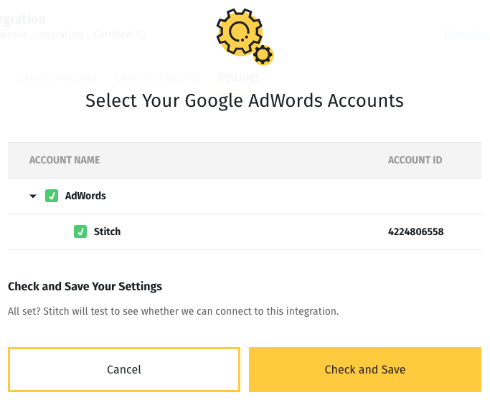The width and height of the screenshot is (490, 400).
Task: Open the faded Extraction Logs tab
Action: [57, 77]
